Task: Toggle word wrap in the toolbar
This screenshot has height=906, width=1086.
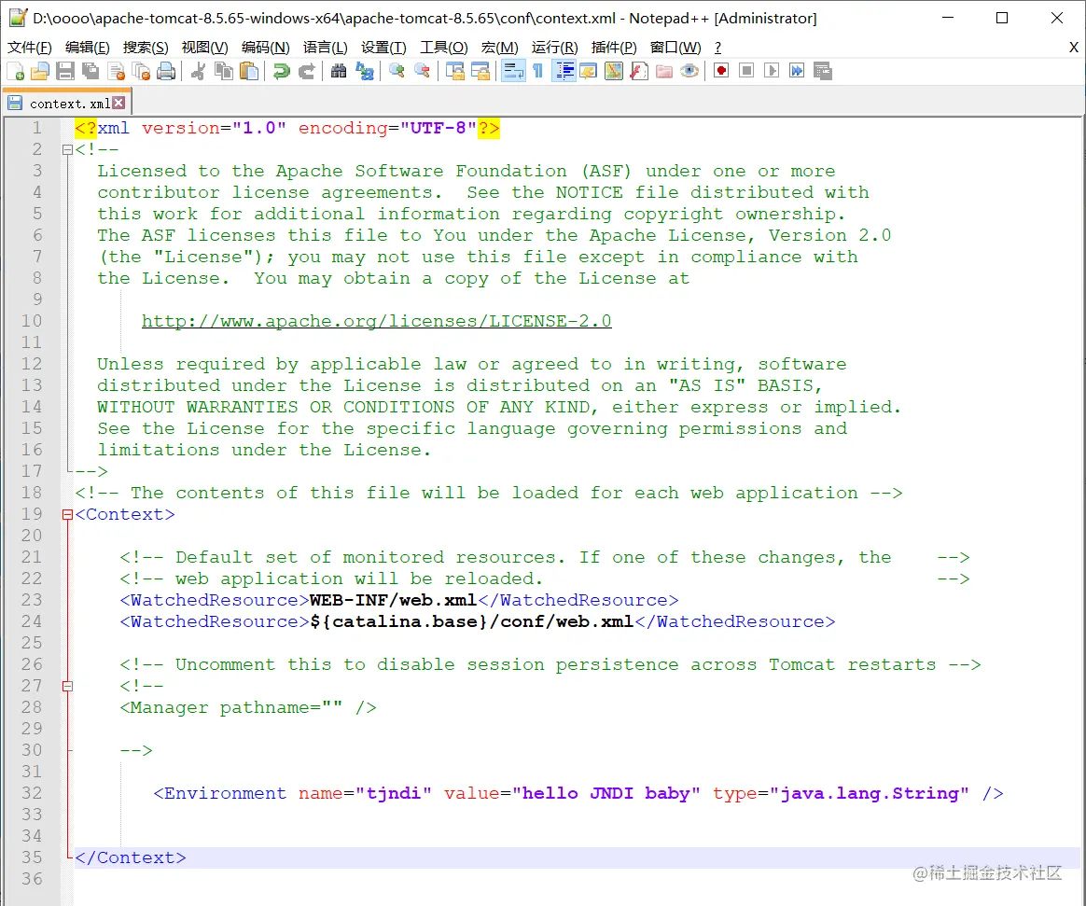Action: tap(513, 71)
